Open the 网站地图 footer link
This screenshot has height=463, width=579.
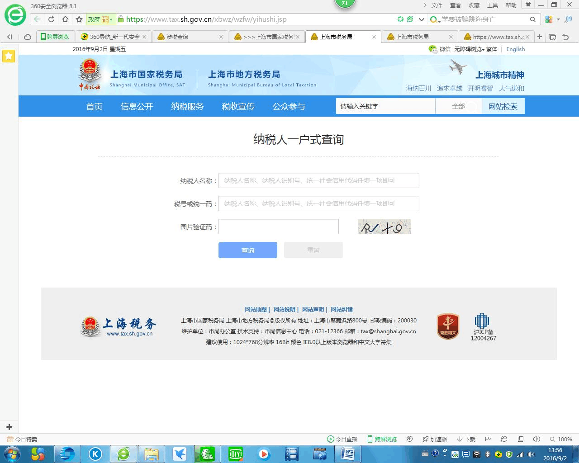[x=256, y=309]
